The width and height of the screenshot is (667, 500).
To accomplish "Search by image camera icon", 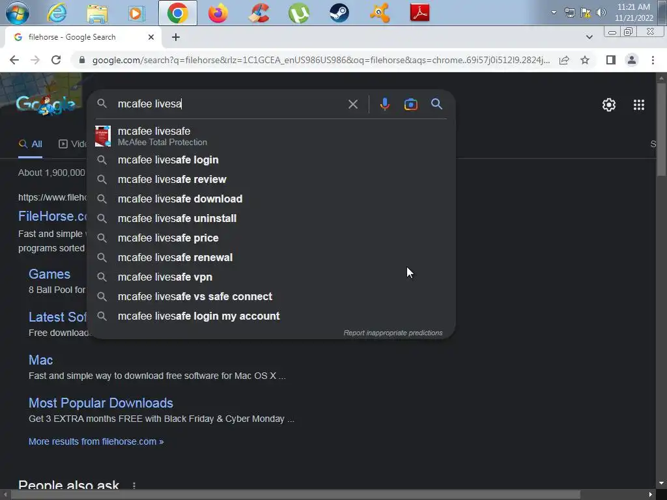I will (410, 104).
